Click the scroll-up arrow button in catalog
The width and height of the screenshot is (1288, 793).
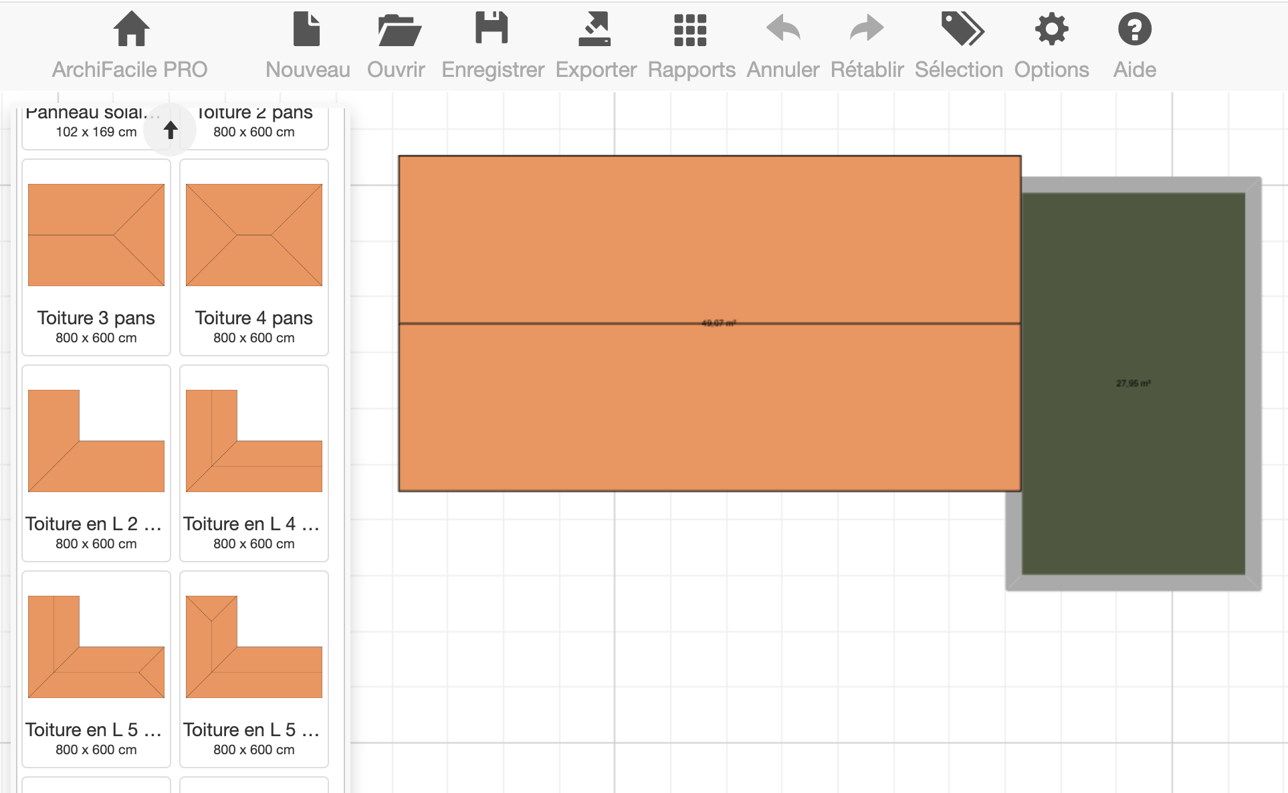[171, 130]
